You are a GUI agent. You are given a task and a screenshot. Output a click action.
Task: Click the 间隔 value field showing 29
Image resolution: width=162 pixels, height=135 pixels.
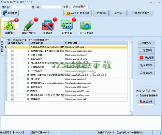[x=144, y=91]
